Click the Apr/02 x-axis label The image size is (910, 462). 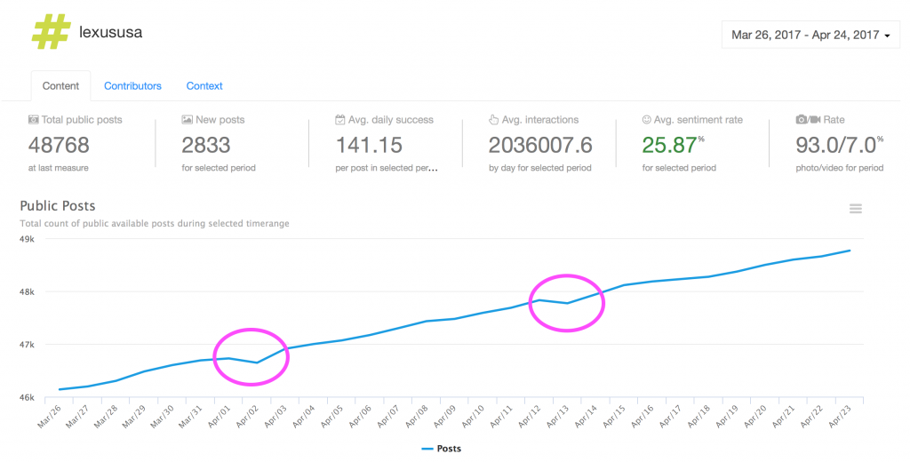click(x=249, y=416)
